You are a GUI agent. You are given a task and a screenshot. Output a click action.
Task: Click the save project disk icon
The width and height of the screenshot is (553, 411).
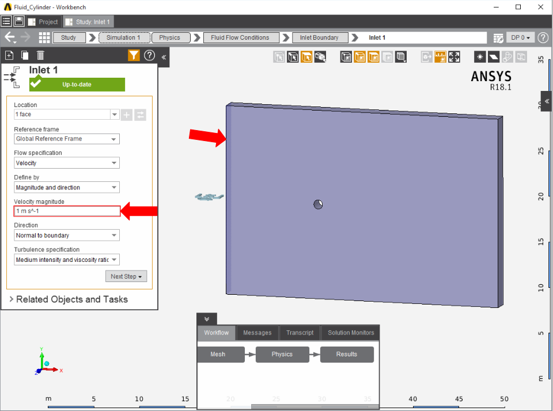click(x=19, y=21)
